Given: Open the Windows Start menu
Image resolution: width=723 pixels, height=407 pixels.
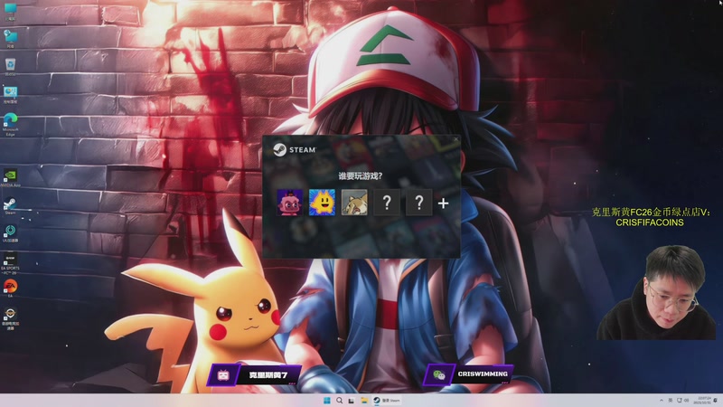Looking at the screenshot, I should [326, 400].
